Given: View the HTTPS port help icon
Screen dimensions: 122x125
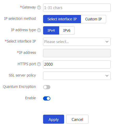Looking at the screenshot, I should [39, 64].
